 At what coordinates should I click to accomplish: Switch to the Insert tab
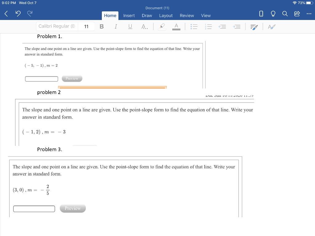point(129,16)
